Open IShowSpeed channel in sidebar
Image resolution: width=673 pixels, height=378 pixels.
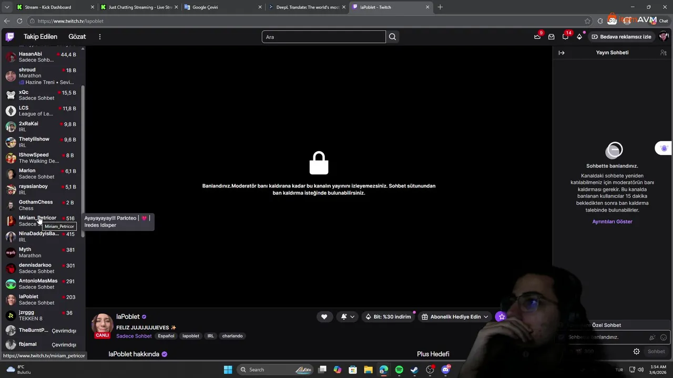[x=42, y=158]
